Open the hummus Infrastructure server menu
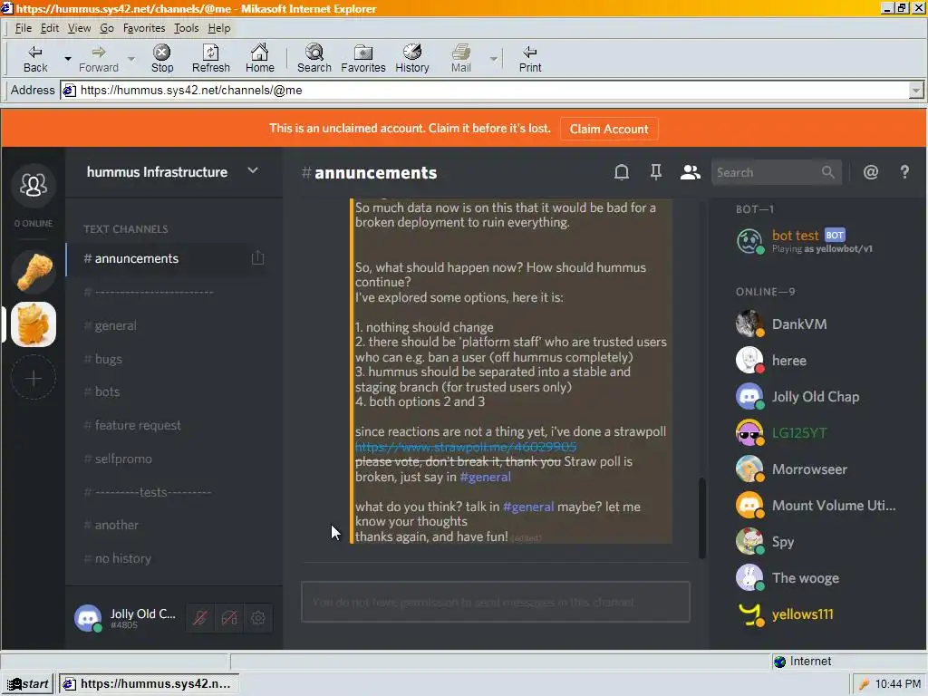This screenshot has width=928, height=696. 171,171
